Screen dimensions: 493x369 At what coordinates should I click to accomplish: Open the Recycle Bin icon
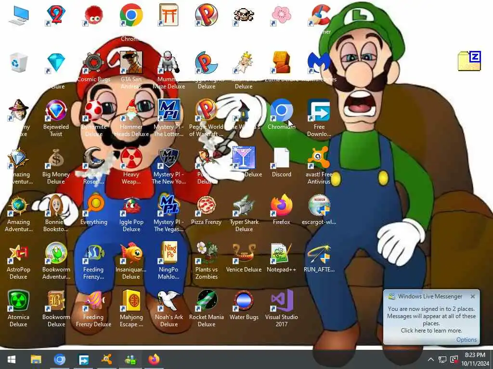[x=19, y=62]
